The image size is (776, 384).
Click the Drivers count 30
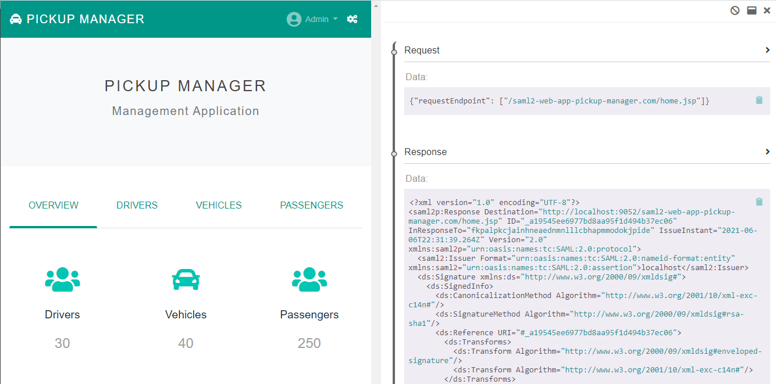click(x=62, y=343)
